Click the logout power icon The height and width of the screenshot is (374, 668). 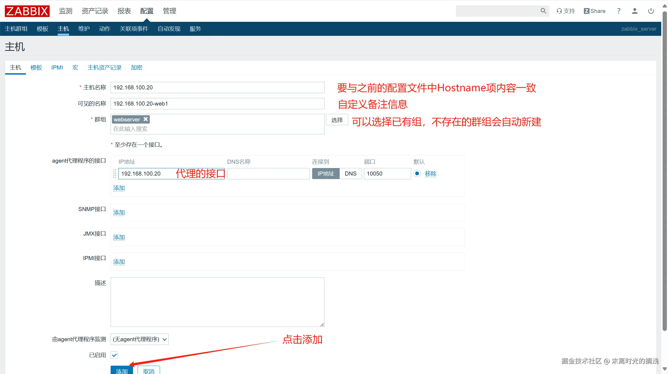[651, 11]
